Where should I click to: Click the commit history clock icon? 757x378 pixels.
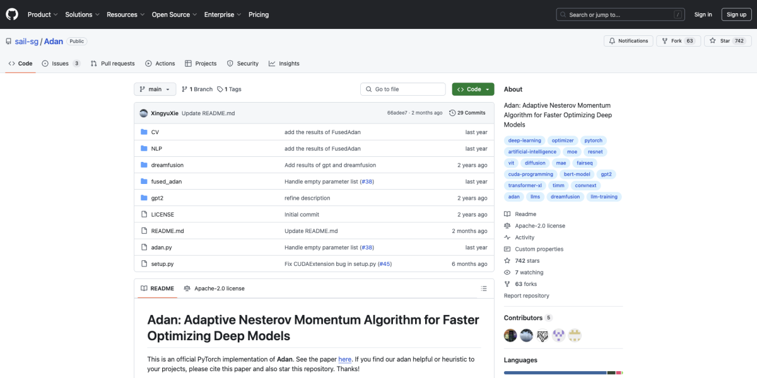coord(452,113)
